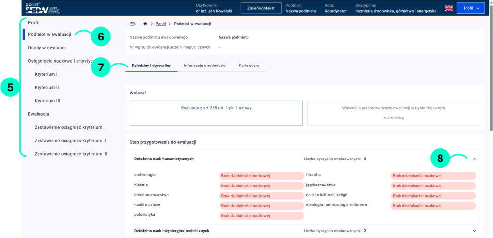Viewport: 493px width, 238px height.
Task: Navigate to Kryterium III in sidebar
Action: (x=47, y=101)
